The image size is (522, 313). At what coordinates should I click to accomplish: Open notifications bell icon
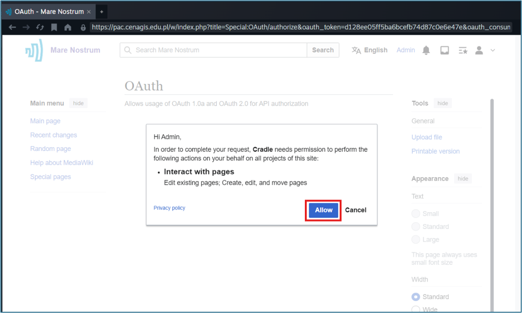pyautogui.click(x=426, y=50)
